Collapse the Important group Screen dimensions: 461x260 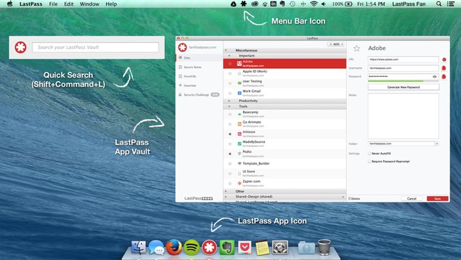coord(229,56)
